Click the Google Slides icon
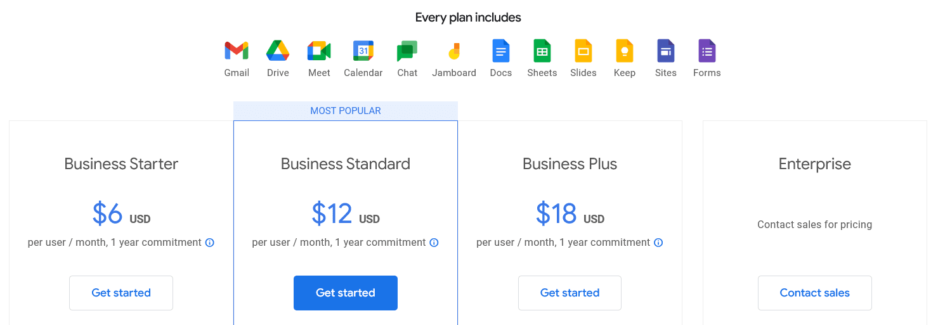 [583, 51]
